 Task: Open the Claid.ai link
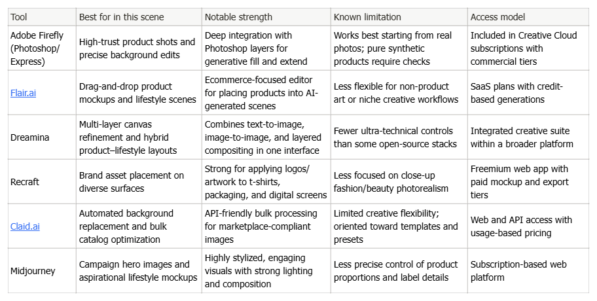(25, 226)
